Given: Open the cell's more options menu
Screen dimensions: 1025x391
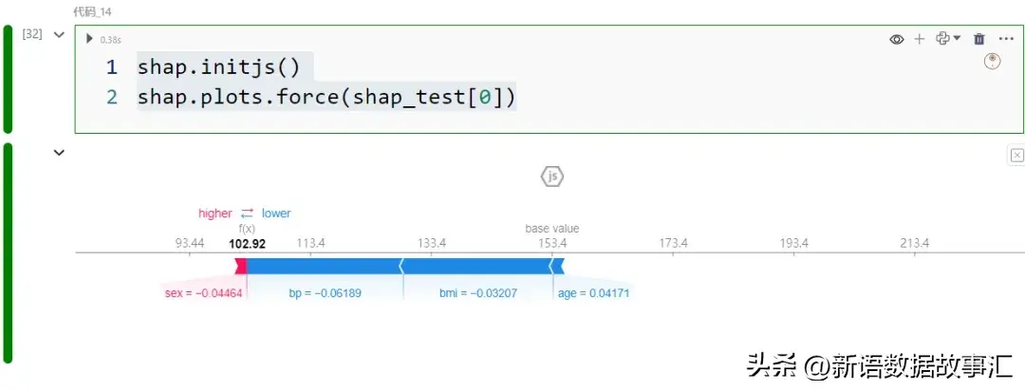Looking at the screenshot, I should [1006, 39].
